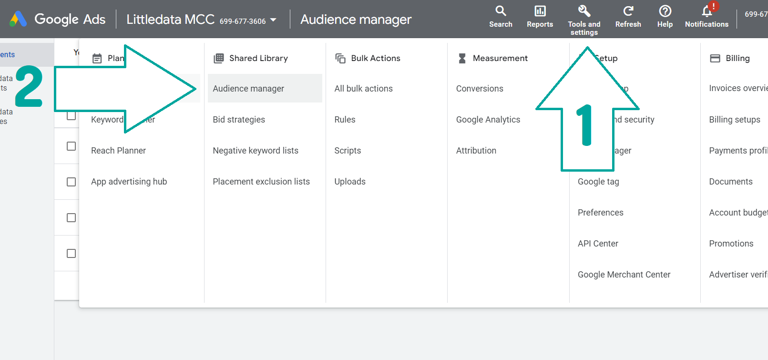Open Tools and settings wrench icon
768x360 pixels.
[x=584, y=10]
